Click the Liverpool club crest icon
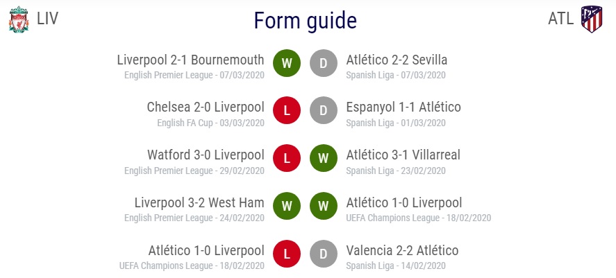 click(19, 19)
